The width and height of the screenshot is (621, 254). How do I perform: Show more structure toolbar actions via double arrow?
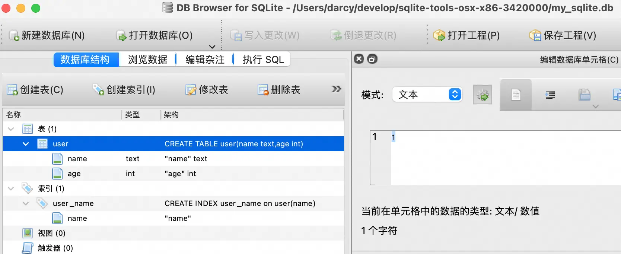tap(336, 89)
